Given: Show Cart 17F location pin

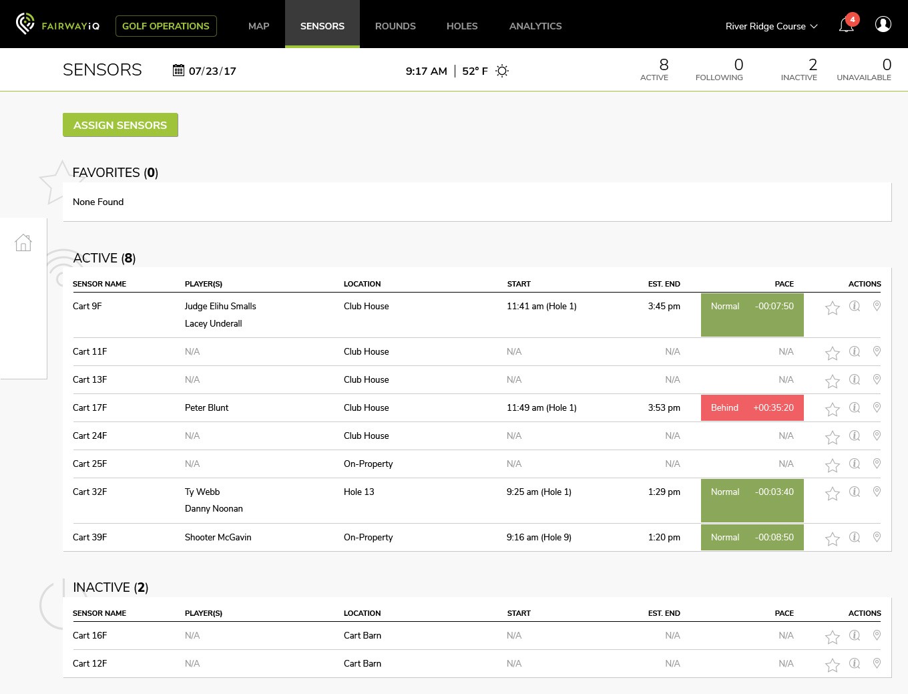Looking at the screenshot, I should [877, 407].
